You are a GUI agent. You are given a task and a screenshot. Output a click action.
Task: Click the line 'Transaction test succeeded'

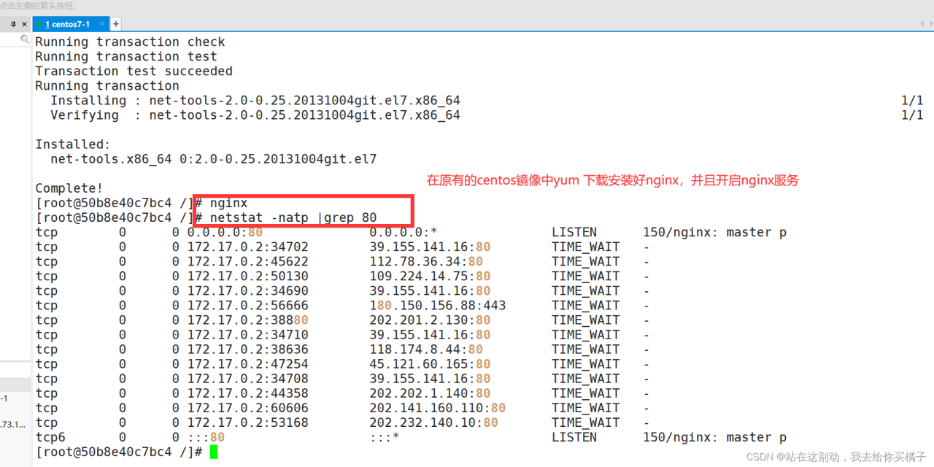click(134, 72)
